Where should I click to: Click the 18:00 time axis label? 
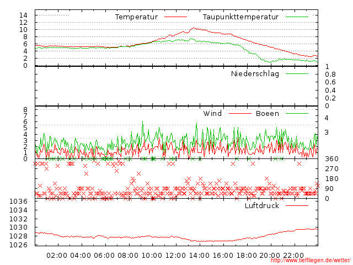point(247,256)
